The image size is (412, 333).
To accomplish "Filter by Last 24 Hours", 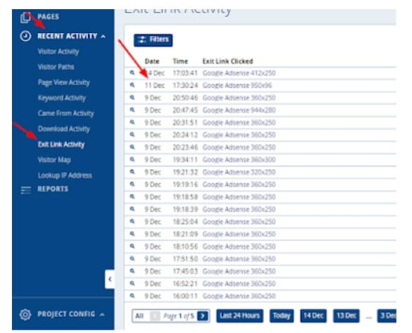I will (239, 315).
